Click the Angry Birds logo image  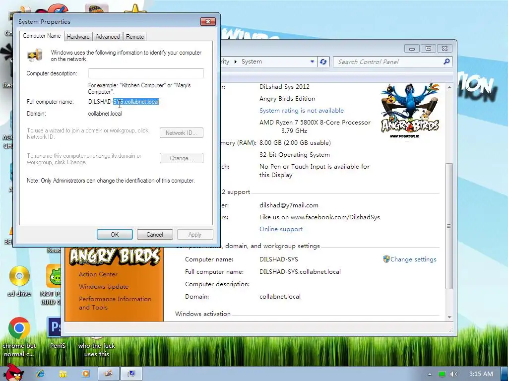click(410, 111)
